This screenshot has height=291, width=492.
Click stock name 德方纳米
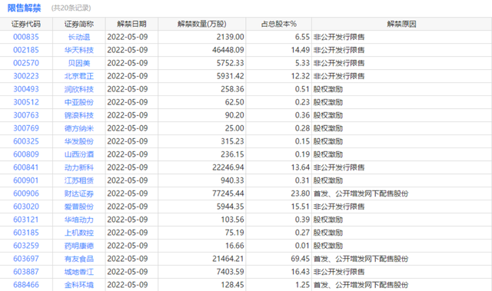click(x=79, y=128)
